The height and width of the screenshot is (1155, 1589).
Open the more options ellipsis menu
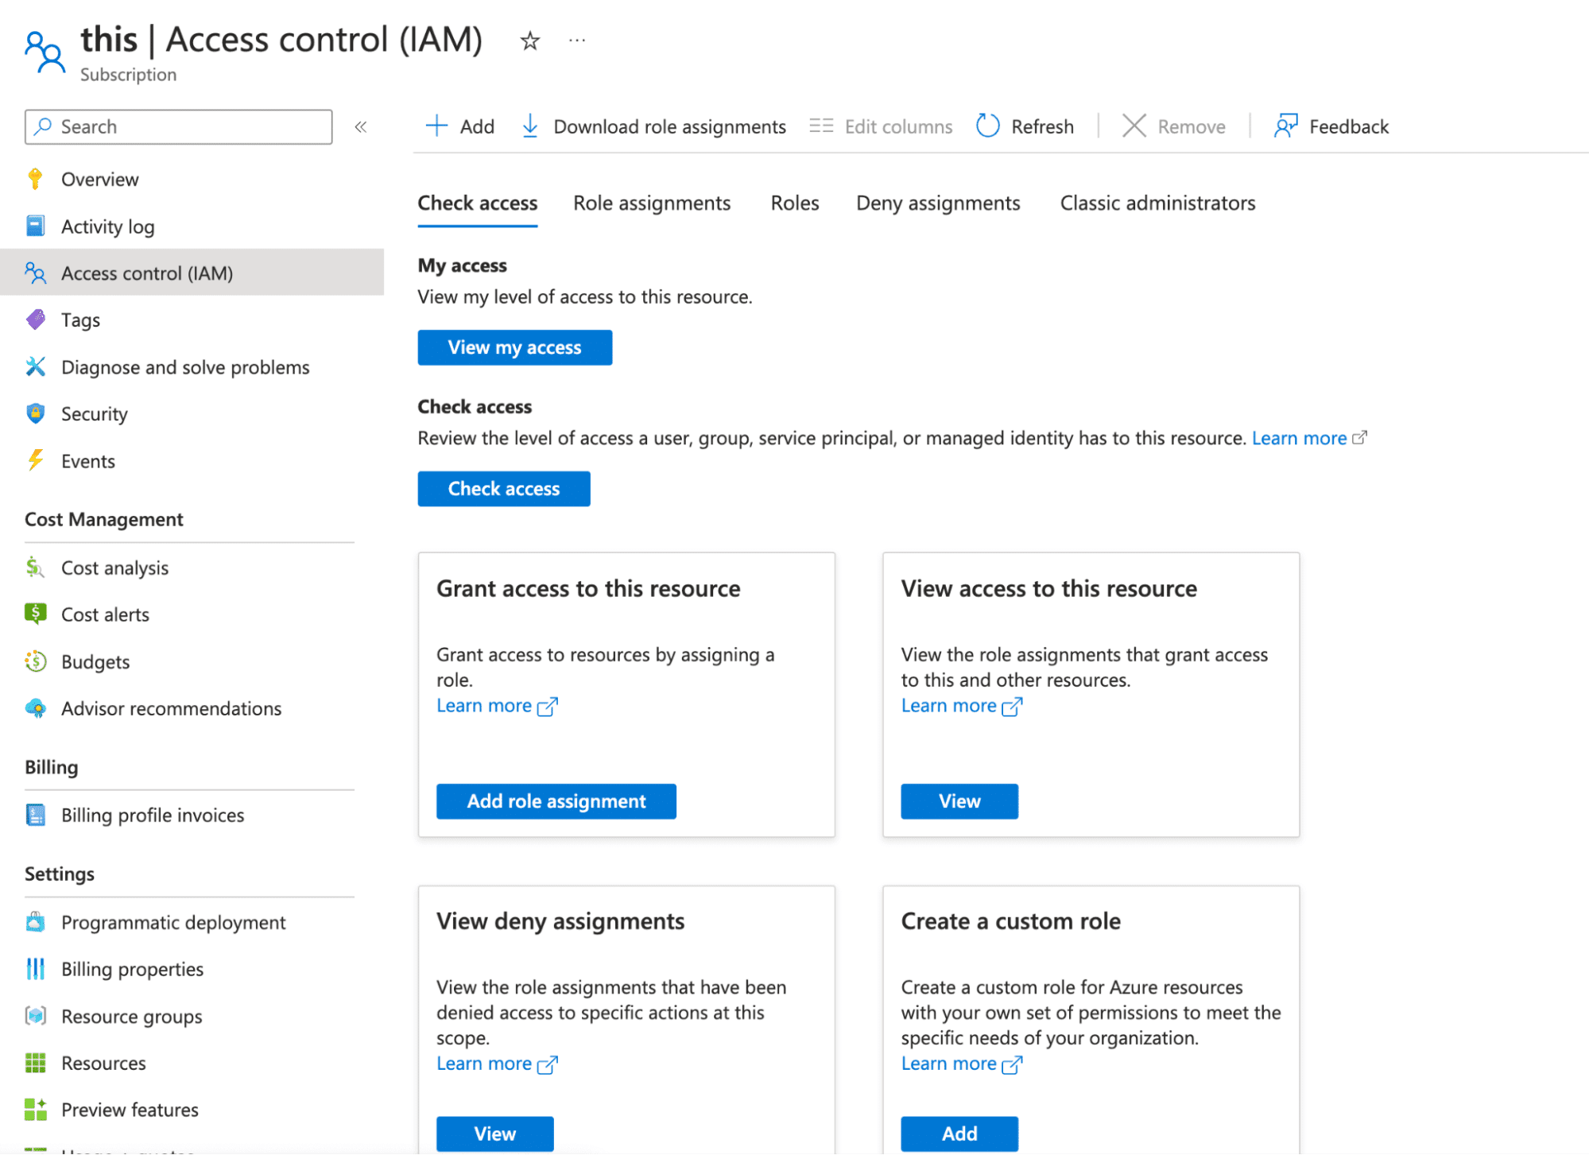pyautogui.click(x=577, y=40)
